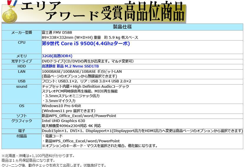This screenshot has width=245, height=167.
Task: Click the ステレオPCM同時録音再生機能 line
Action: [x=80, y=91]
